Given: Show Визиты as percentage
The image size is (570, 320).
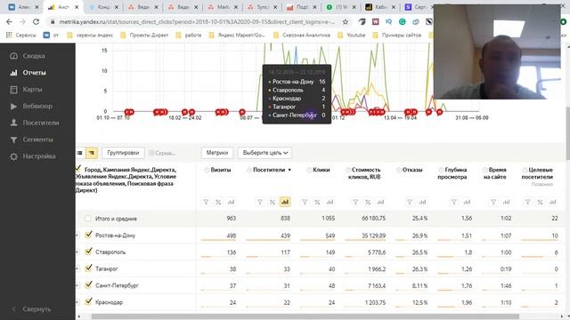Looking at the screenshot, I should tap(218, 202).
